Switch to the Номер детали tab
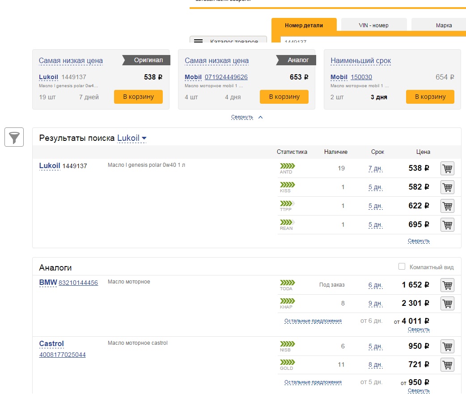Screen dimensions: 466x402 (304, 25)
